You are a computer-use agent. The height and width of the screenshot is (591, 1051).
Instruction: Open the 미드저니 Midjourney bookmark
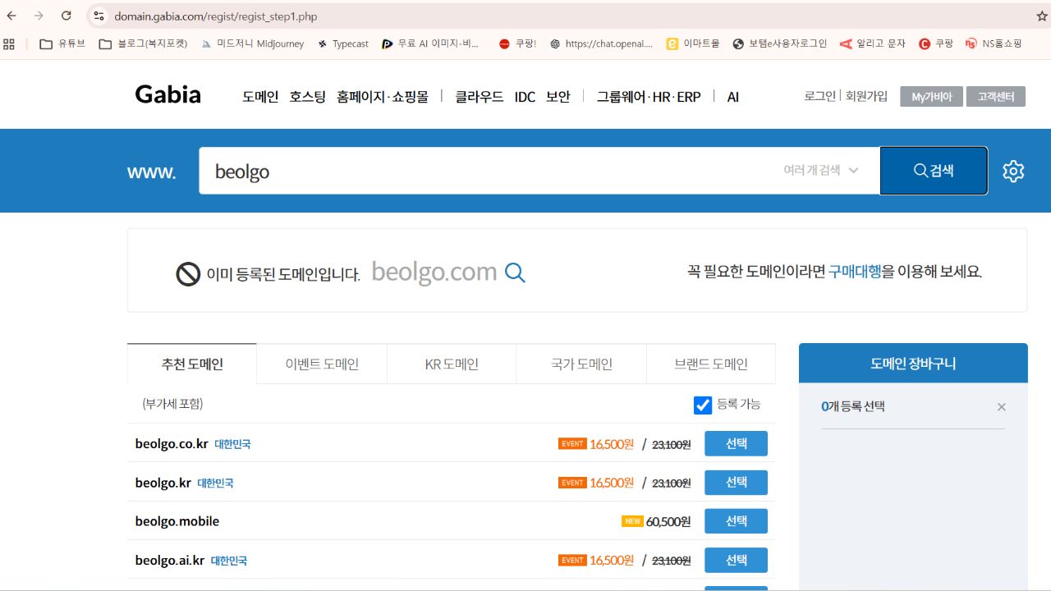point(252,44)
